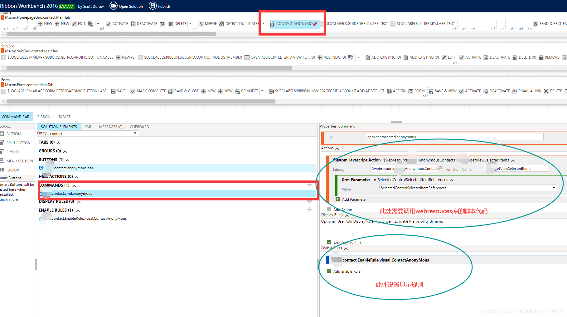The height and width of the screenshot is (317, 567).
Task: Open the CLIPBOARD tab
Action: coord(139,127)
